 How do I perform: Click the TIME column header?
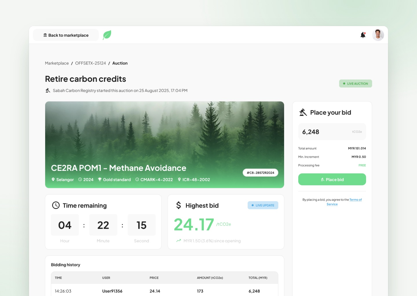click(x=58, y=278)
